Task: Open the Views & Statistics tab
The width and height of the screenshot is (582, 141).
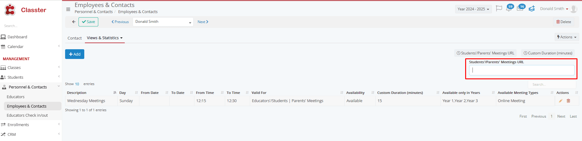Action: [x=105, y=38]
